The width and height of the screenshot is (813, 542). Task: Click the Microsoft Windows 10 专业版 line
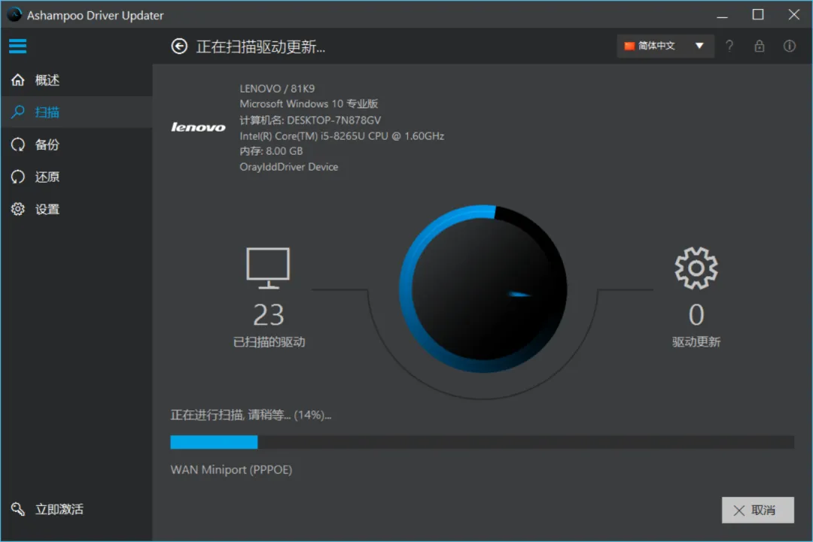pos(309,104)
